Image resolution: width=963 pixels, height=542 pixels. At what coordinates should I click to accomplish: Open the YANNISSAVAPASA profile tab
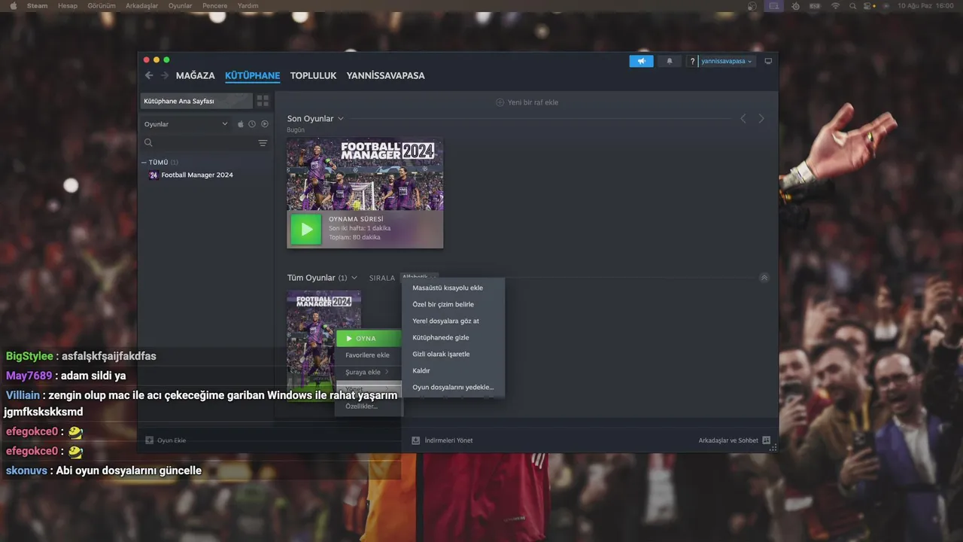[x=385, y=76]
